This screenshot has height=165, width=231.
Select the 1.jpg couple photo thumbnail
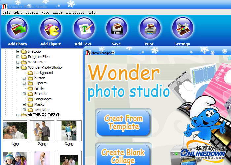[x=15, y=131]
